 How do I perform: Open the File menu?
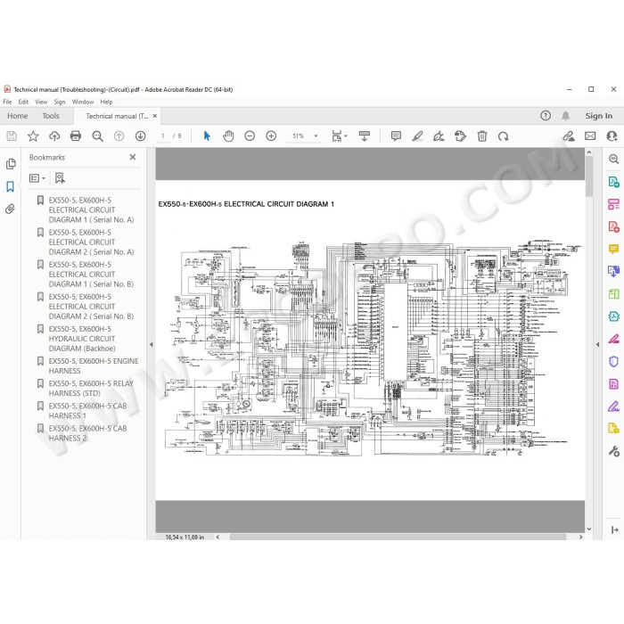[7, 102]
